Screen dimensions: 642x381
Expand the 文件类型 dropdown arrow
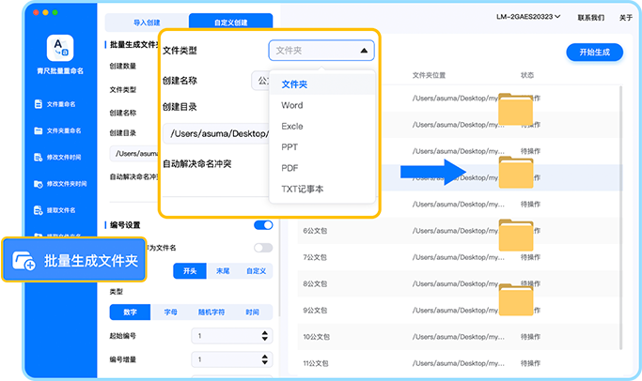[x=364, y=51]
